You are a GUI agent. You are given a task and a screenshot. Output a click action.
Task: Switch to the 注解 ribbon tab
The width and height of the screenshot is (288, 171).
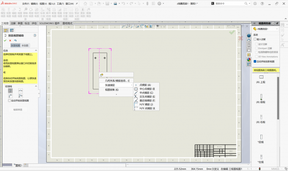point(13,23)
